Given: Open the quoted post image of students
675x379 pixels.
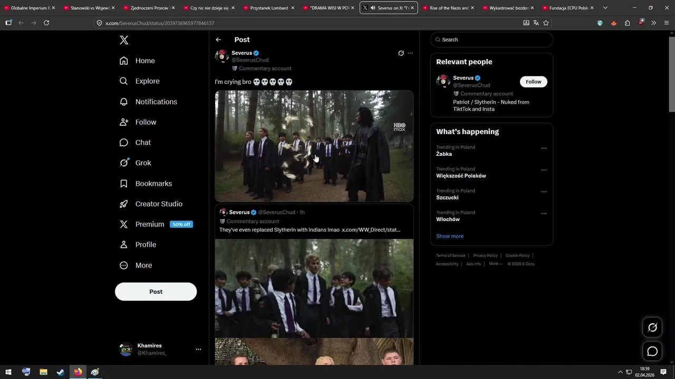Looking at the screenshot, I should coord(314,288).
